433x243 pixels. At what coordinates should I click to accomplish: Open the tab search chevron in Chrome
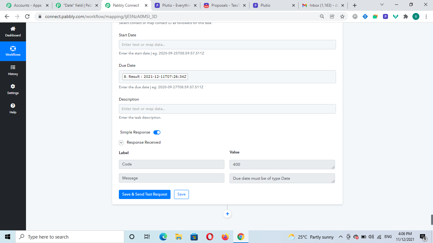click(382, 5)
